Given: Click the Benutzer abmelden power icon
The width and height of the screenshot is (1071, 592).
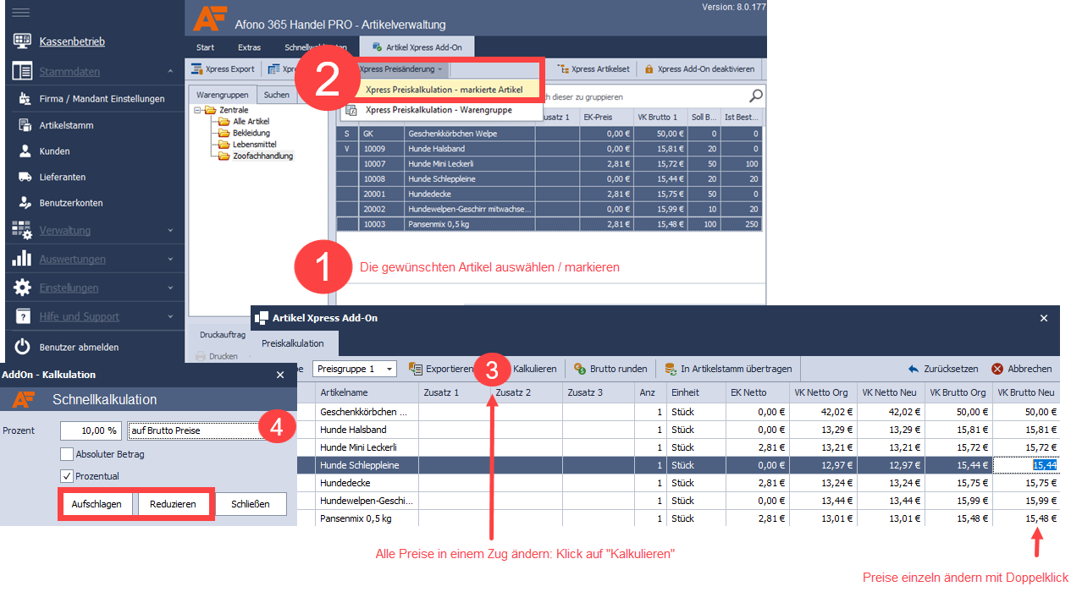Looking at the screenshot, I should (x=22, y=347).
